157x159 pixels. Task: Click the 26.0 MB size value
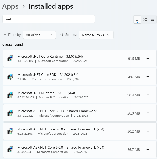tap(134, 113)
